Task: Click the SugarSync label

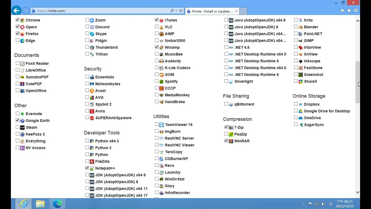Action: click(314, 125)
